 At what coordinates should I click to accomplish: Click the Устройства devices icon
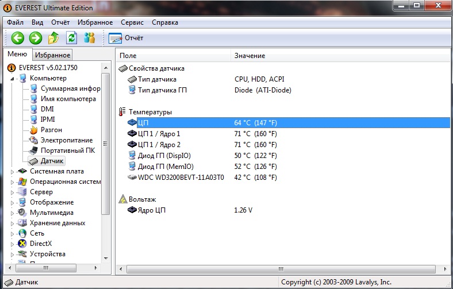22,254
